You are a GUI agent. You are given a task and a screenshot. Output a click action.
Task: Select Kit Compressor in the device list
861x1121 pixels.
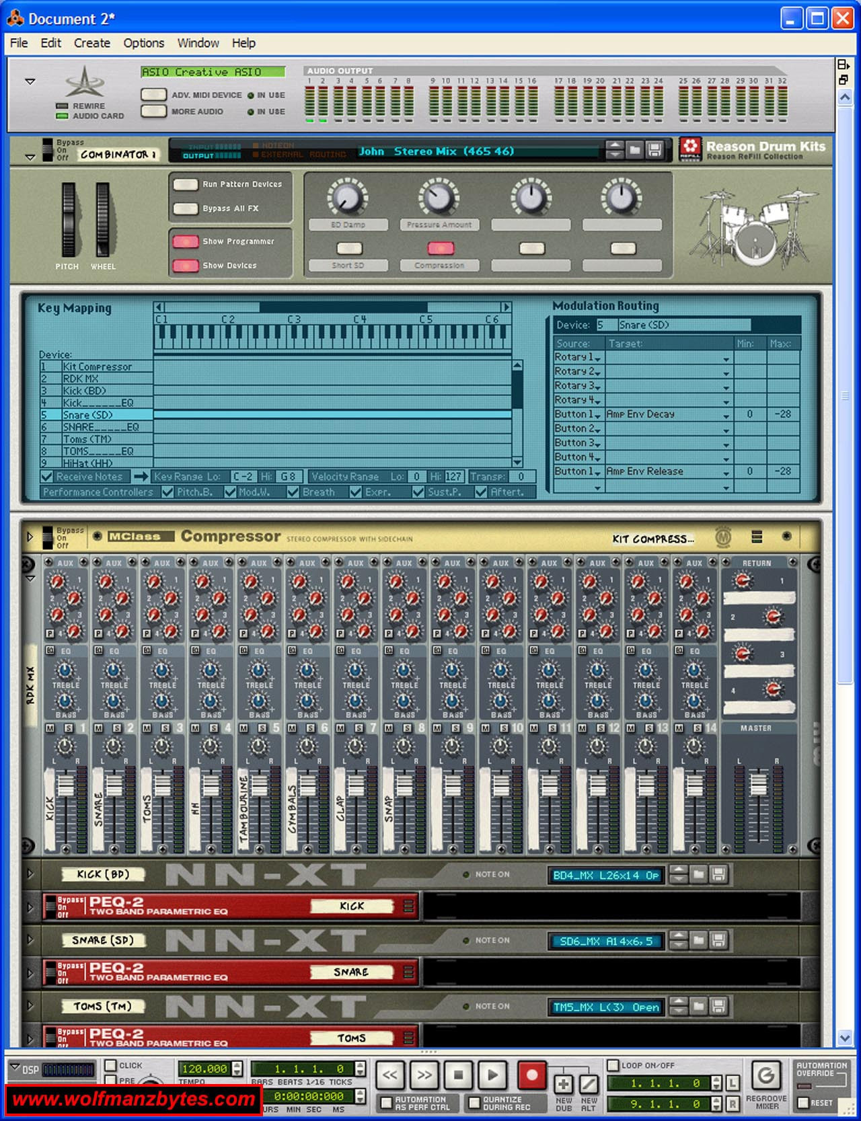(97, 366)
